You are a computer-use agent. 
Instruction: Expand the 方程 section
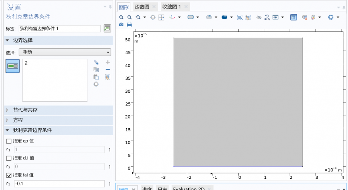18,120
